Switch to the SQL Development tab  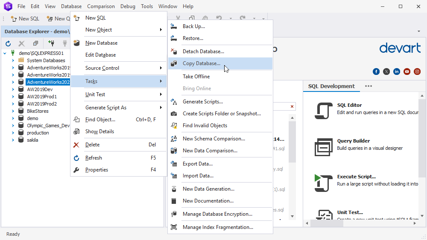coord(331,86)
